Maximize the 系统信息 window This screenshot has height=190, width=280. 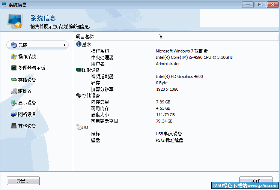(260, 5)
